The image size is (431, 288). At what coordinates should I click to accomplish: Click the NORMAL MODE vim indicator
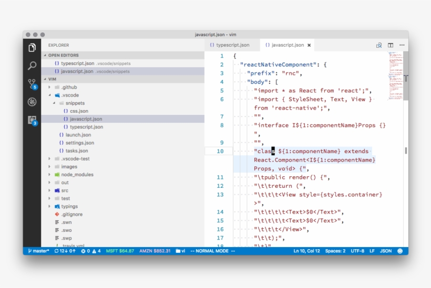click(x=212, y=251)
